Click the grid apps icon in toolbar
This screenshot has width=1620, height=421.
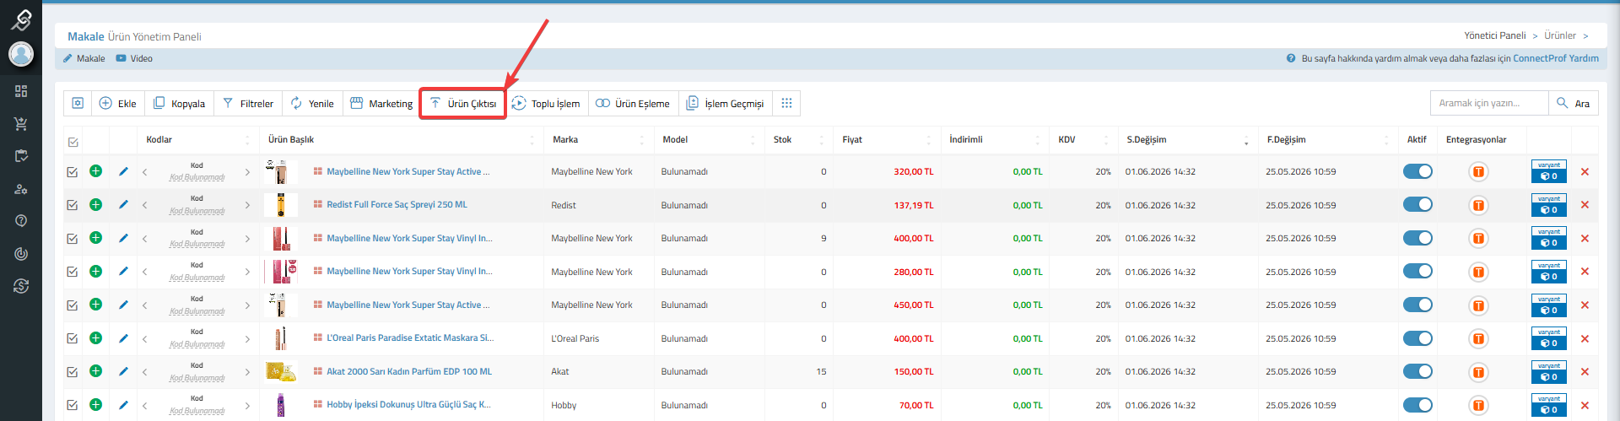tap(786, 103)
